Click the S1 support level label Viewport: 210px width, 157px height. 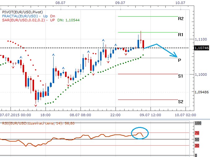pos(180,76)
